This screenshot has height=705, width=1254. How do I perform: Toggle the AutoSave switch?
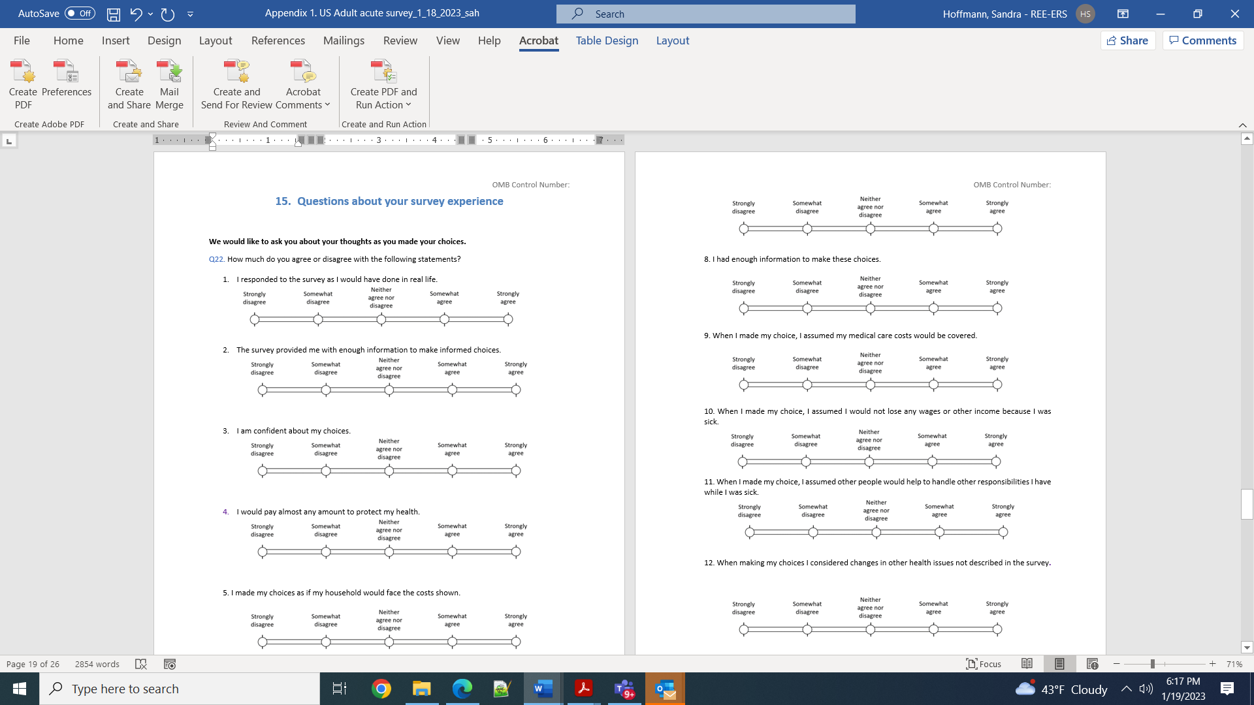(x=80, y=14)
